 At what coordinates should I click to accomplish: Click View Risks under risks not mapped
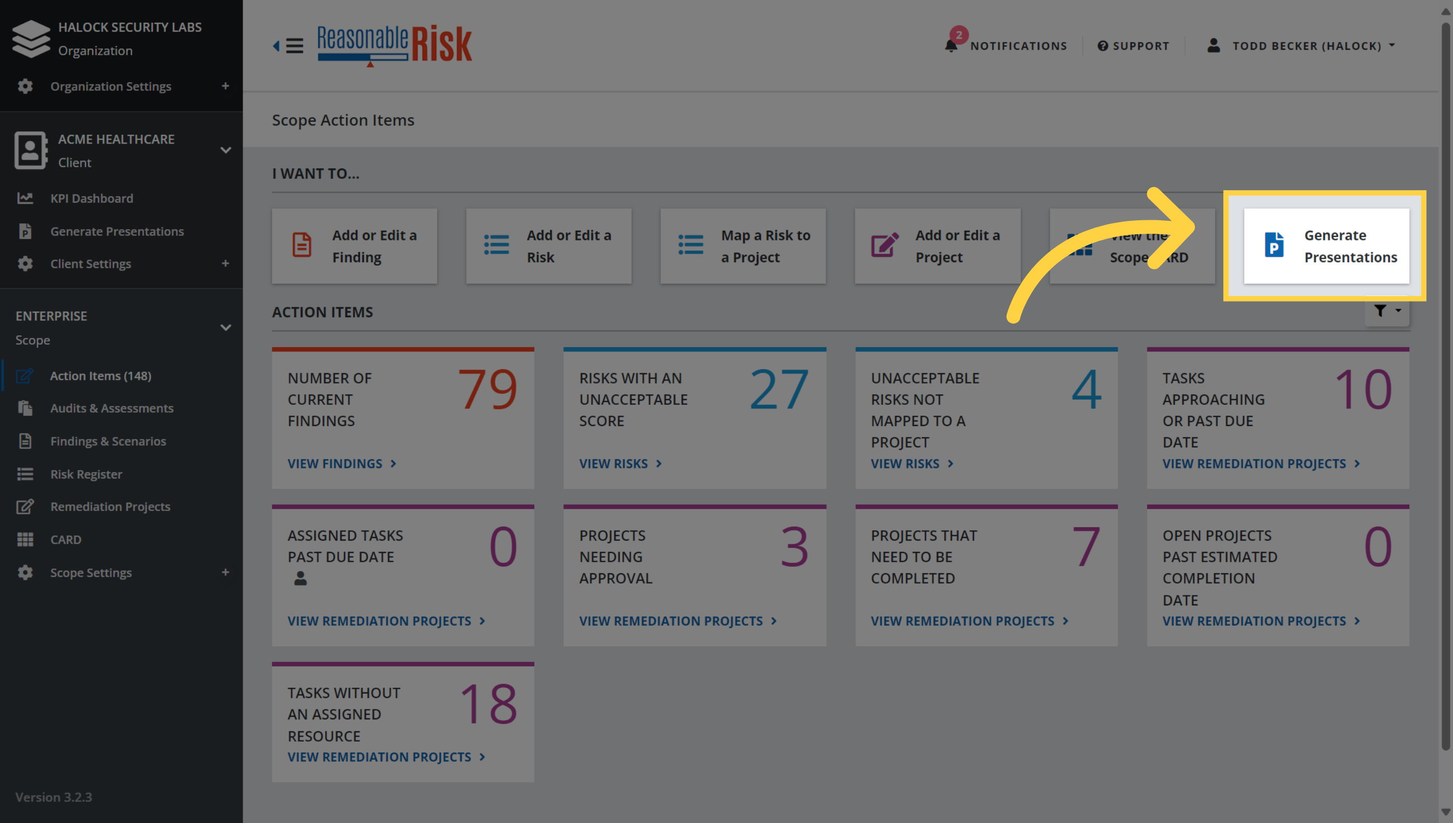[912, 463]
